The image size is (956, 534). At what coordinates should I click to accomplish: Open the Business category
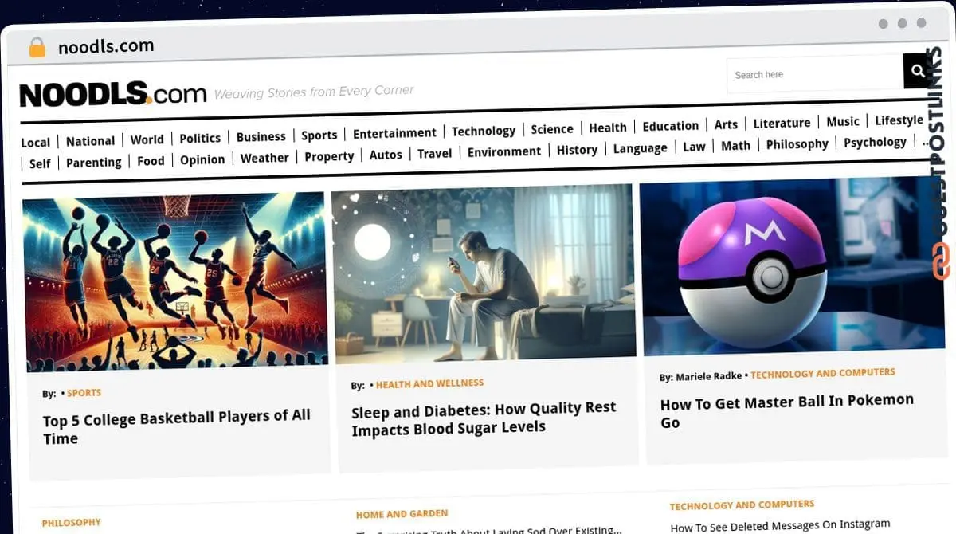[261, 136]
